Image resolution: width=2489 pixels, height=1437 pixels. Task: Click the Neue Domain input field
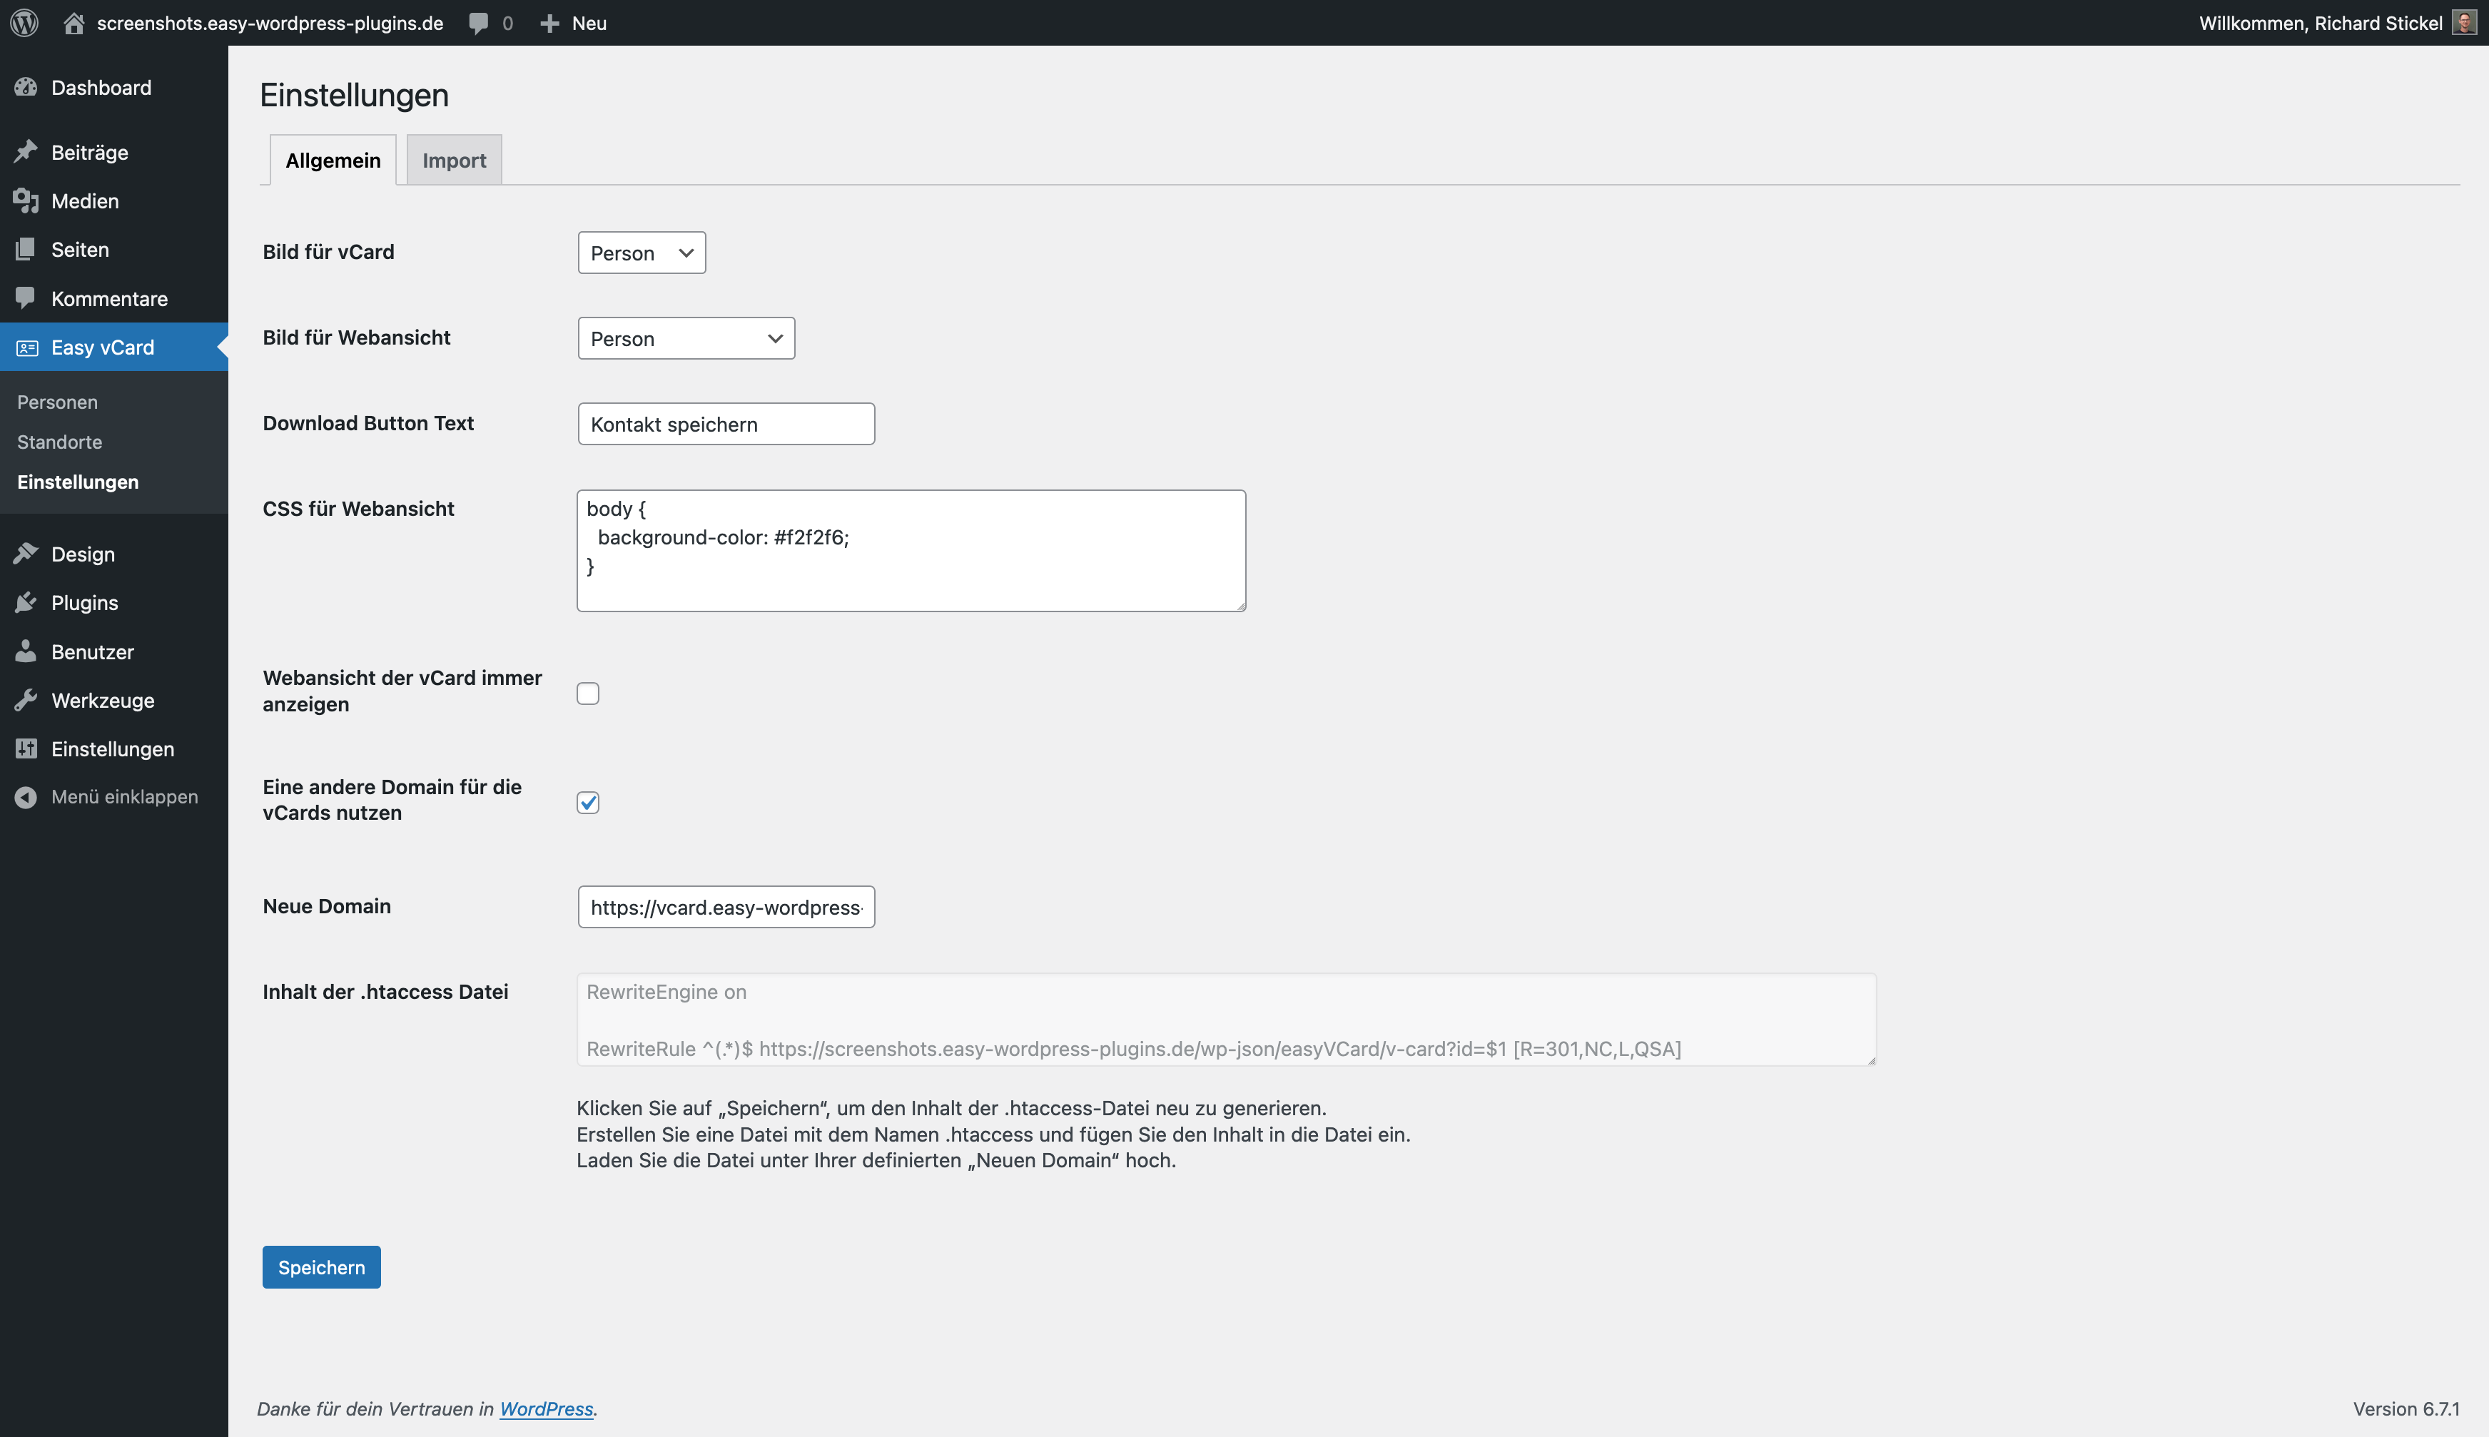click(x=726, y=907)
